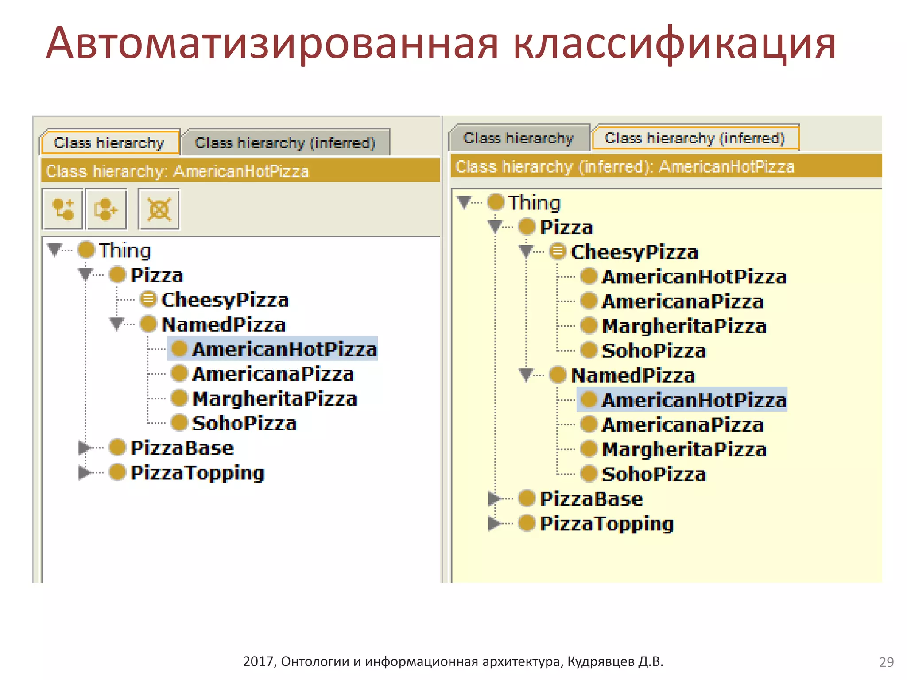Click class icon beside inferred NamedPizza
This screenshot has height=680, width=907.
pyautogui.click(x=558, y=375)
